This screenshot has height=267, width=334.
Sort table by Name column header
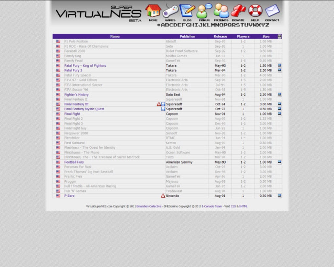115,36
